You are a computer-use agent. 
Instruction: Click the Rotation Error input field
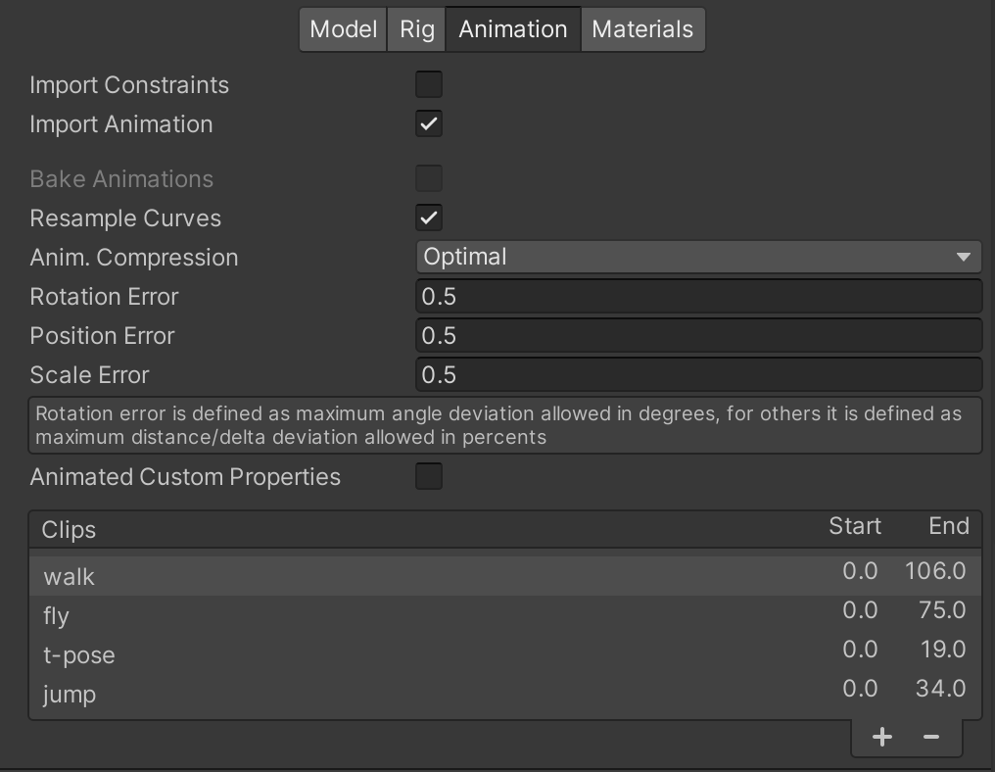[698, 296]
